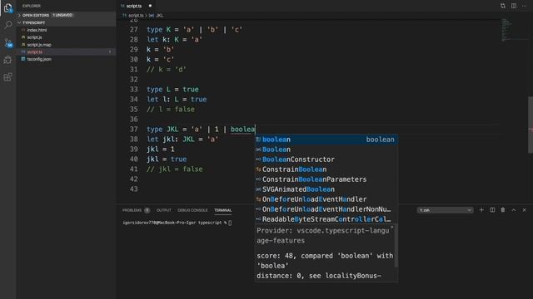Open the editor More Actions menu
Screen dimensions: 533x299
[524, 6]
